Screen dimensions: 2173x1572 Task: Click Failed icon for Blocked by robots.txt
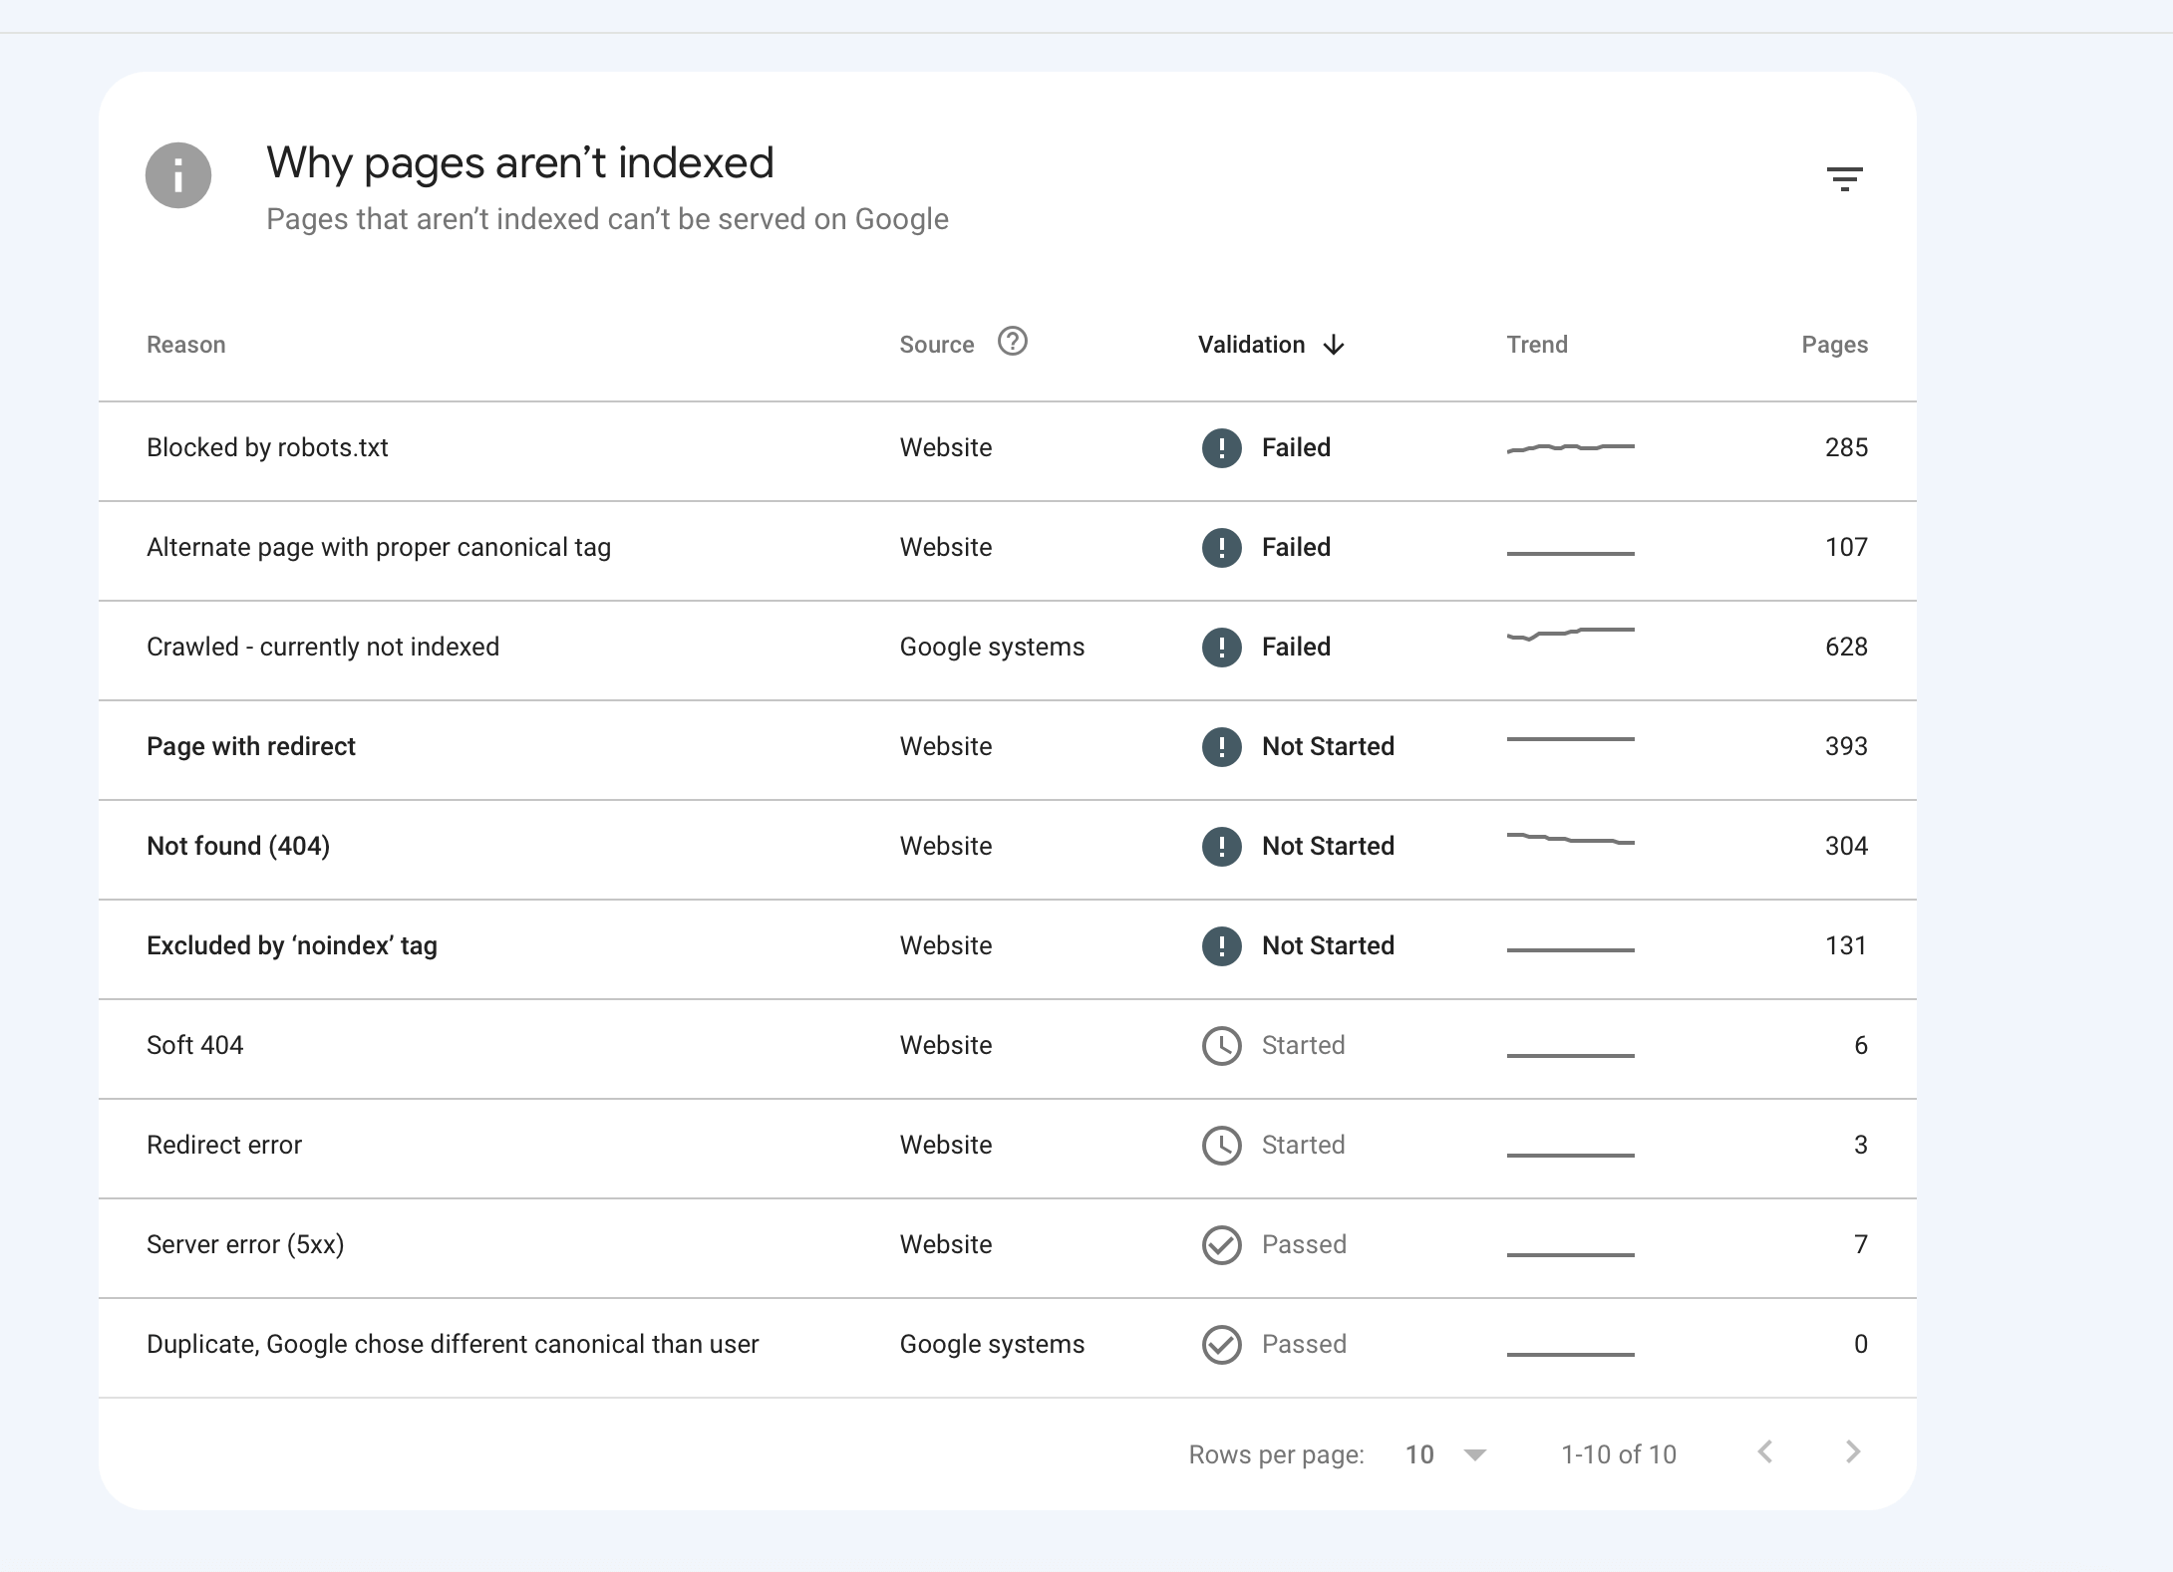pos(1221,448)
